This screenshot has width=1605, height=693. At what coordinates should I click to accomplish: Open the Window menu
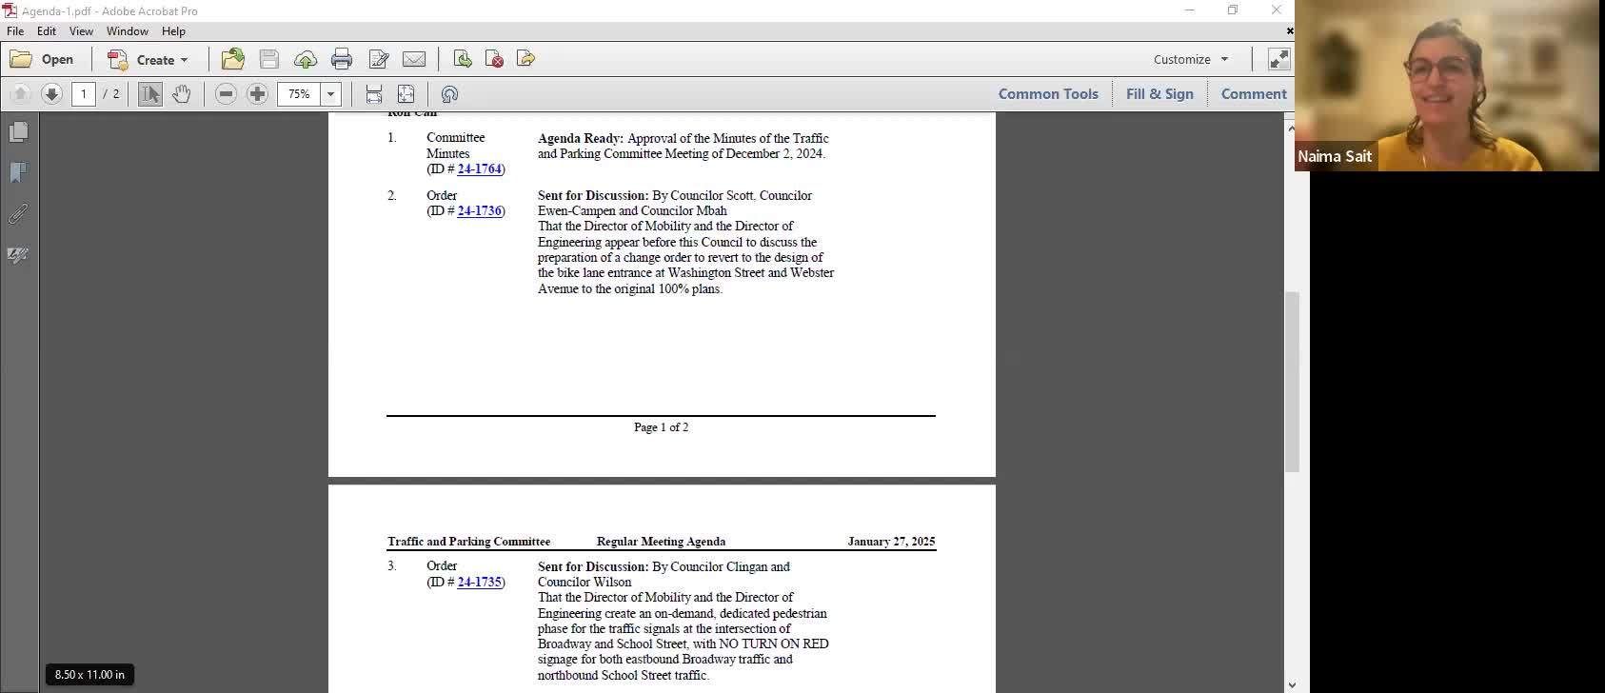(128, 31)
